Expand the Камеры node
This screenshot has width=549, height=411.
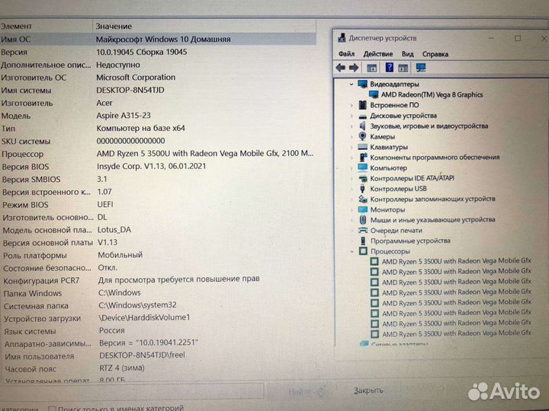(352, 137)
